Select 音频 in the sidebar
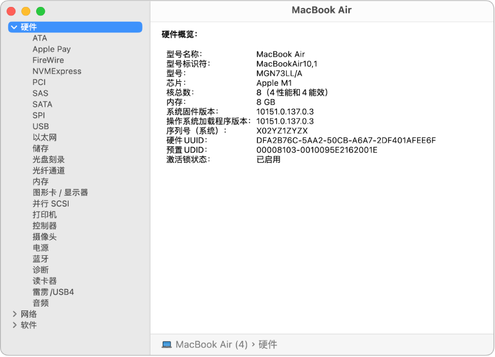 pyautogui.click(x=40, y=303)
